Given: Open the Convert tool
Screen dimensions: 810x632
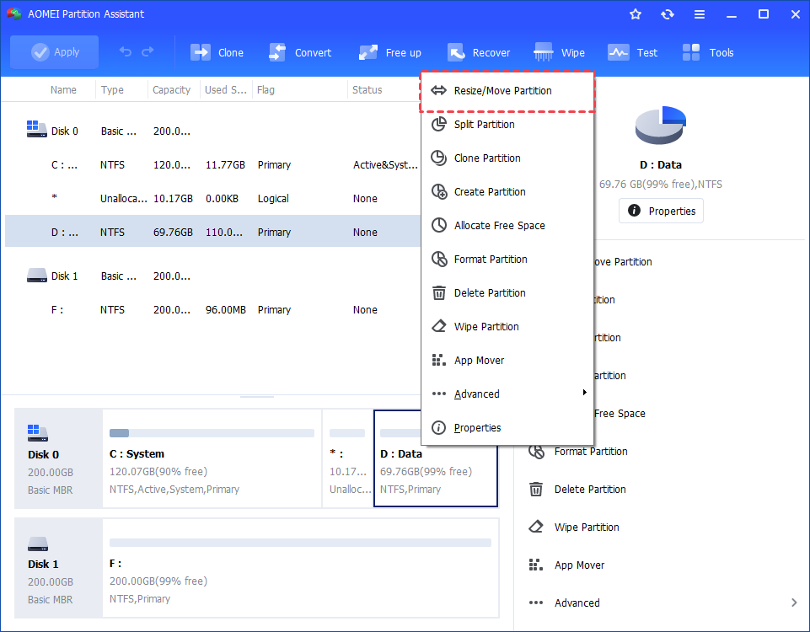Looking at the screenshot, I should pyautogui.click(x=277, y=52).
